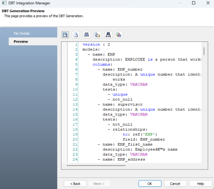Click the vertical scrollbar thumb in the preview
Image resolution: width=214 pixels, height=189 pixels.
(x=204, y=51)
